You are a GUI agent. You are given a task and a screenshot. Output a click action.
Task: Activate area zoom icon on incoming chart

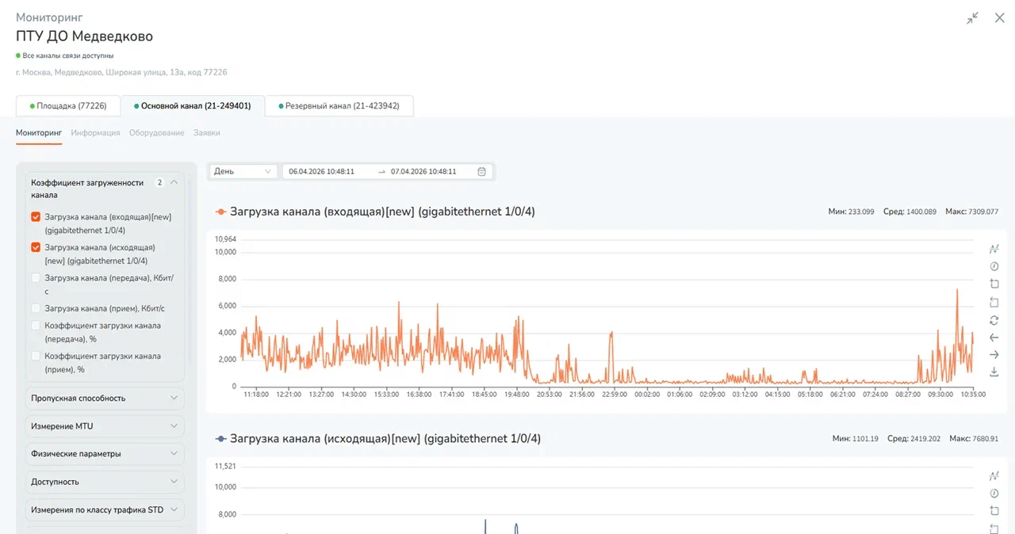(994, 284)
